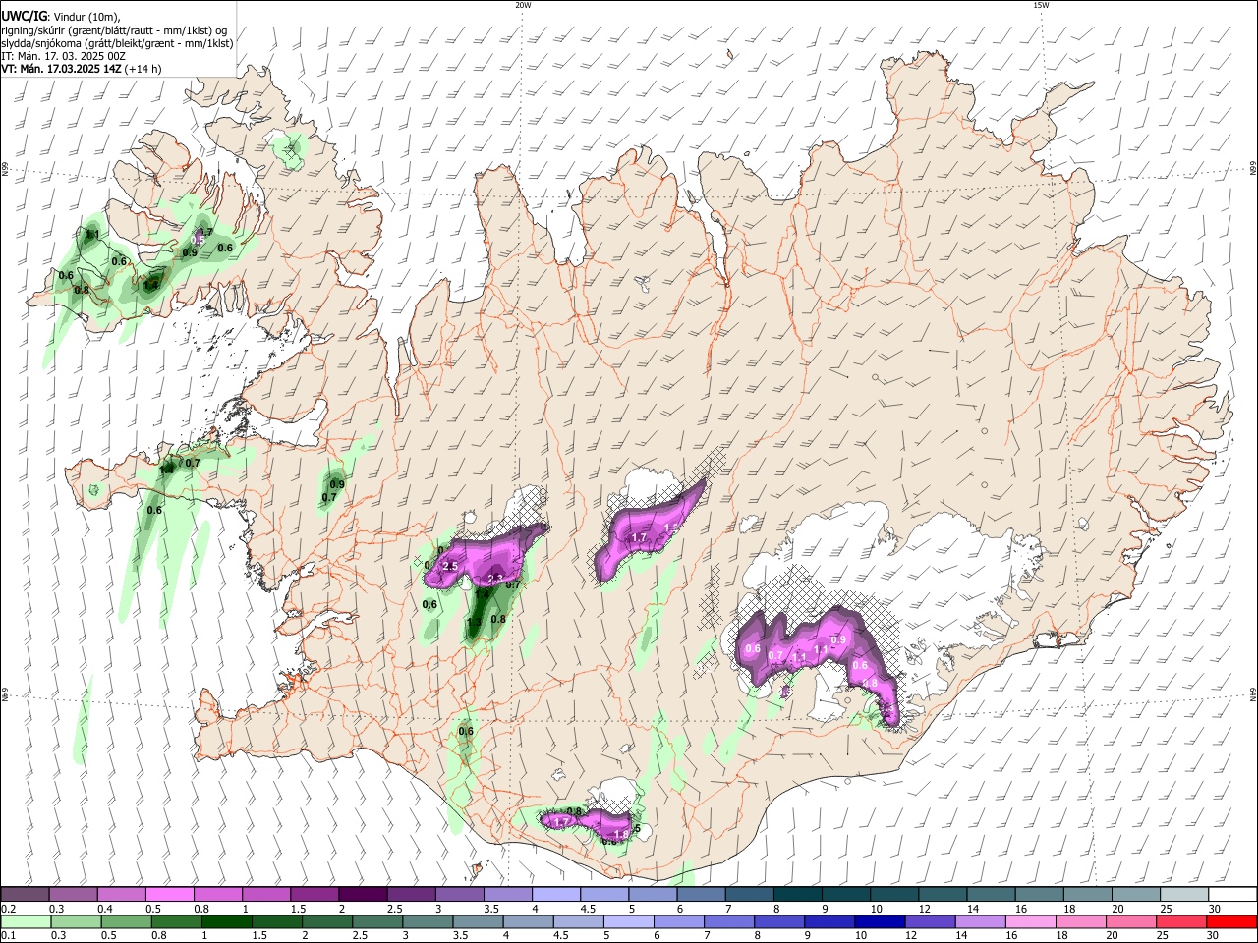Click the "rigning/skúrir" legend description line
The width and height of the screenshot is (1258, 943).
click(114, 29)
